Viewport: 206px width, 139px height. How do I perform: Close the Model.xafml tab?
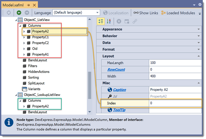(x=34, y=5)
